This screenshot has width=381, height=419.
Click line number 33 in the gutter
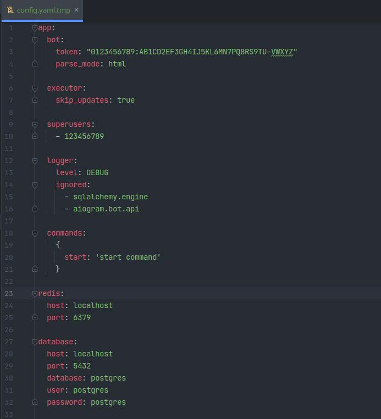[x=9, y=415]
